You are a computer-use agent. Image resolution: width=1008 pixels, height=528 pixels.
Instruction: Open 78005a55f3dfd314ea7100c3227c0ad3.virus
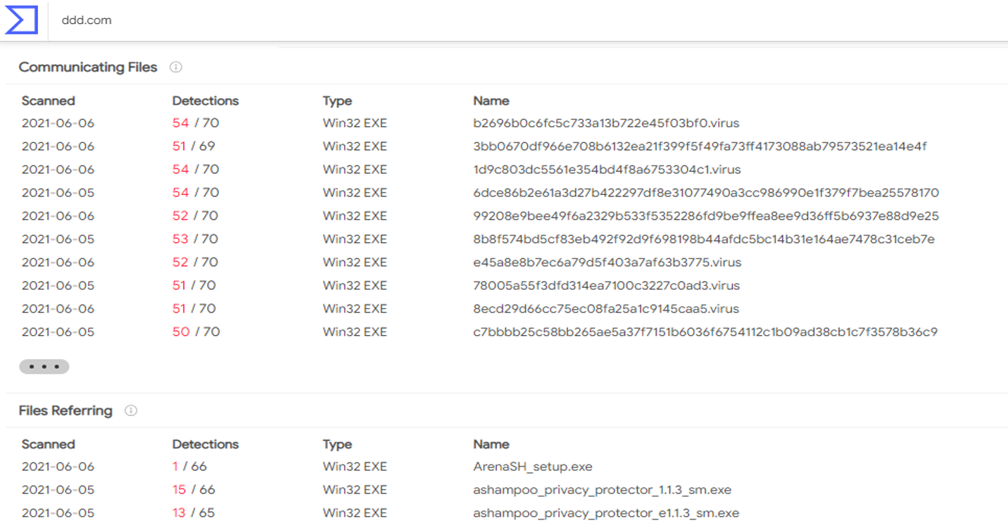(607, 286)
